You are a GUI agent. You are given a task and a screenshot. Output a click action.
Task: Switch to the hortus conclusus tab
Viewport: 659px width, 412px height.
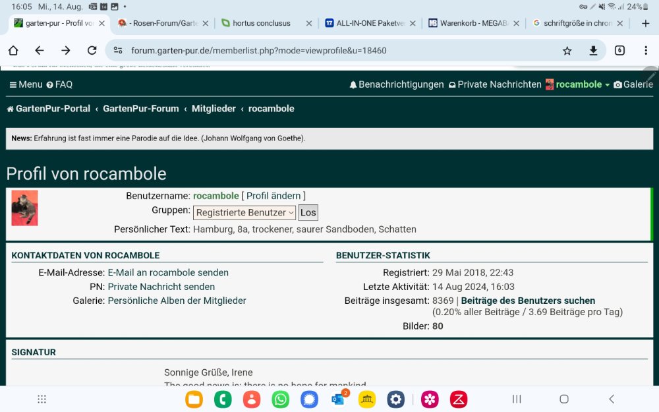point(264,23)
